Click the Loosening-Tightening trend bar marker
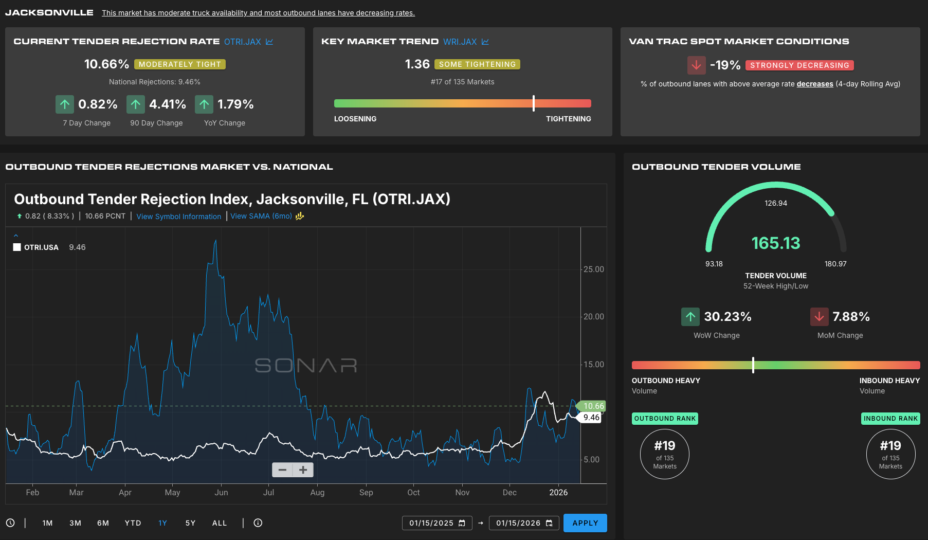 (534, 103)
